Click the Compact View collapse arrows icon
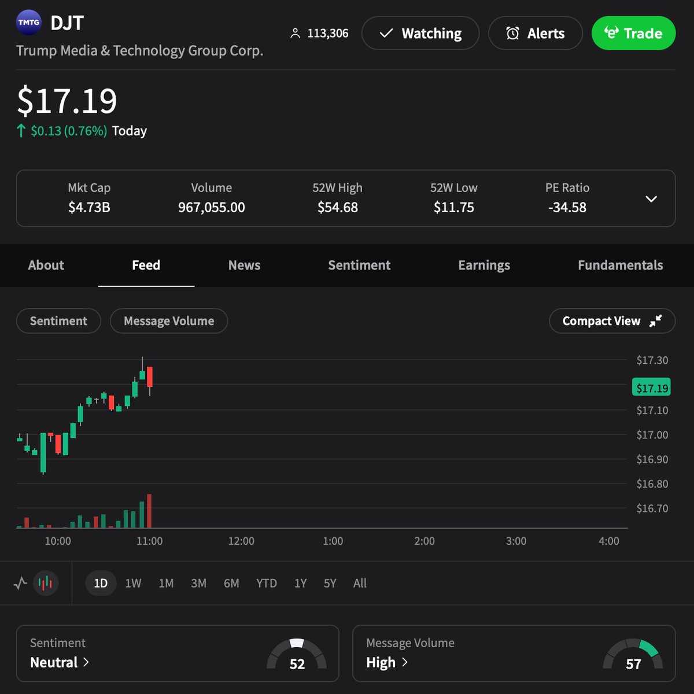This screenshot has width=694, height=694. [655, 321]
